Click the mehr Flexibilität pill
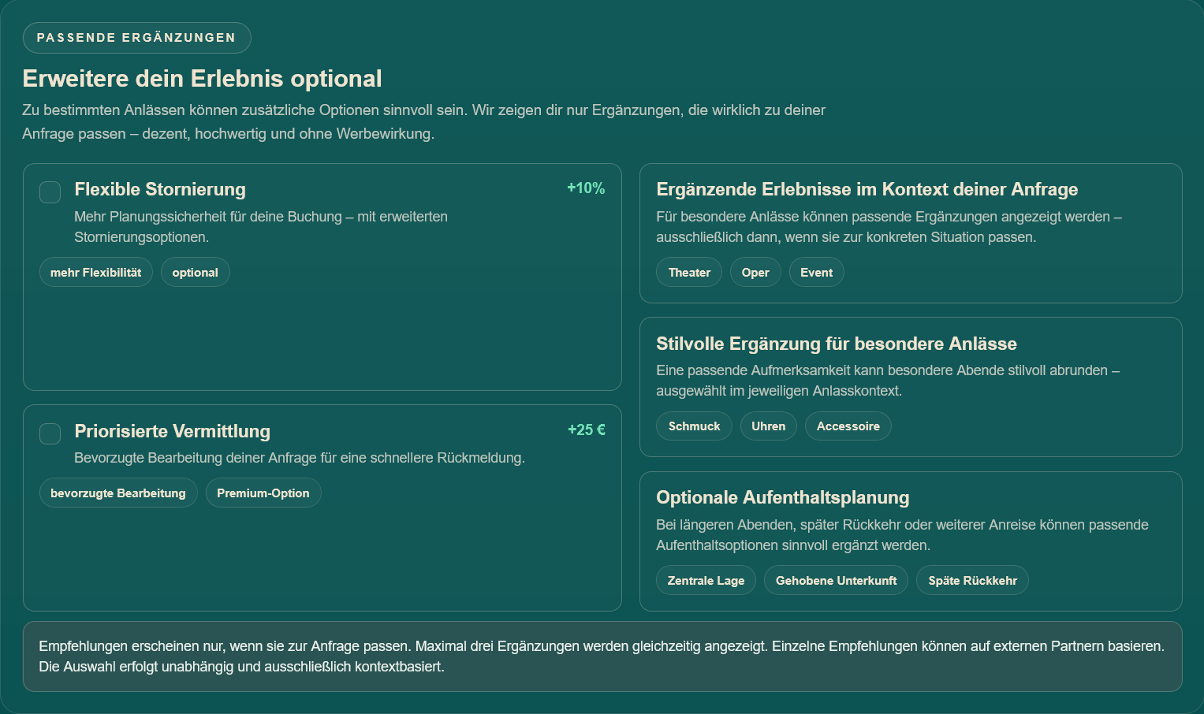 pos(96,273)
